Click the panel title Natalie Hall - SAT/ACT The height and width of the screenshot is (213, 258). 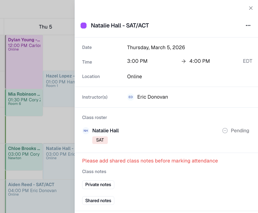pos(120,26)
